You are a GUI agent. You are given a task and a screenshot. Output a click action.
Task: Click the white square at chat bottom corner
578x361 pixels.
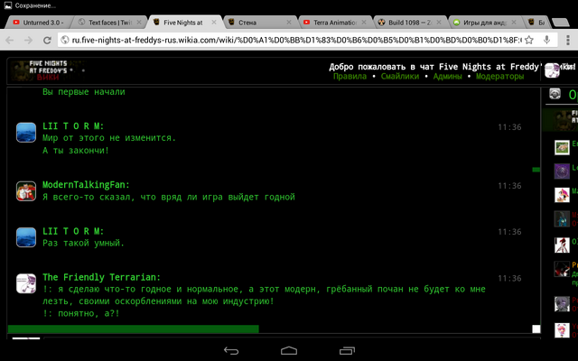(536, 329)
